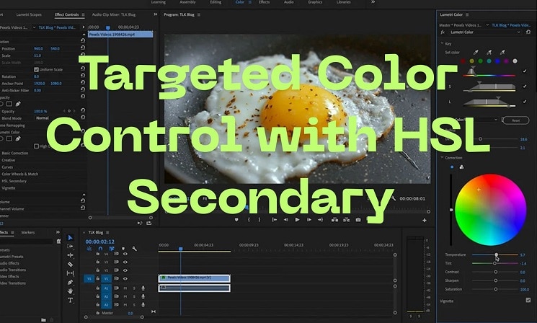
Task: Click the Play button in Program monitor
Action: [x=297, y=220]
